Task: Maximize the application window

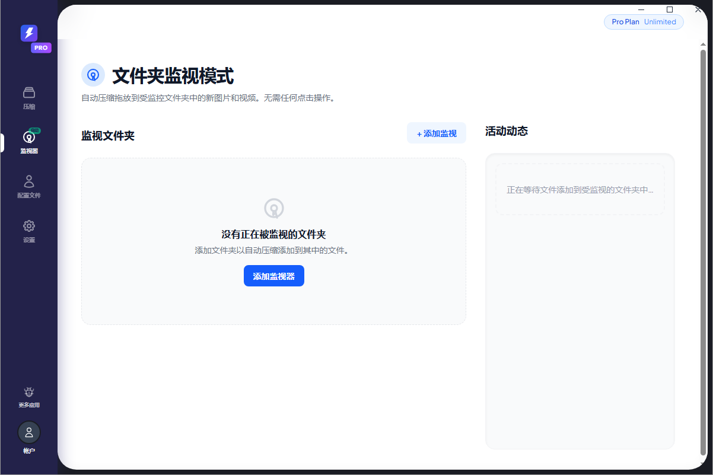Action: (x=670, y=9)
